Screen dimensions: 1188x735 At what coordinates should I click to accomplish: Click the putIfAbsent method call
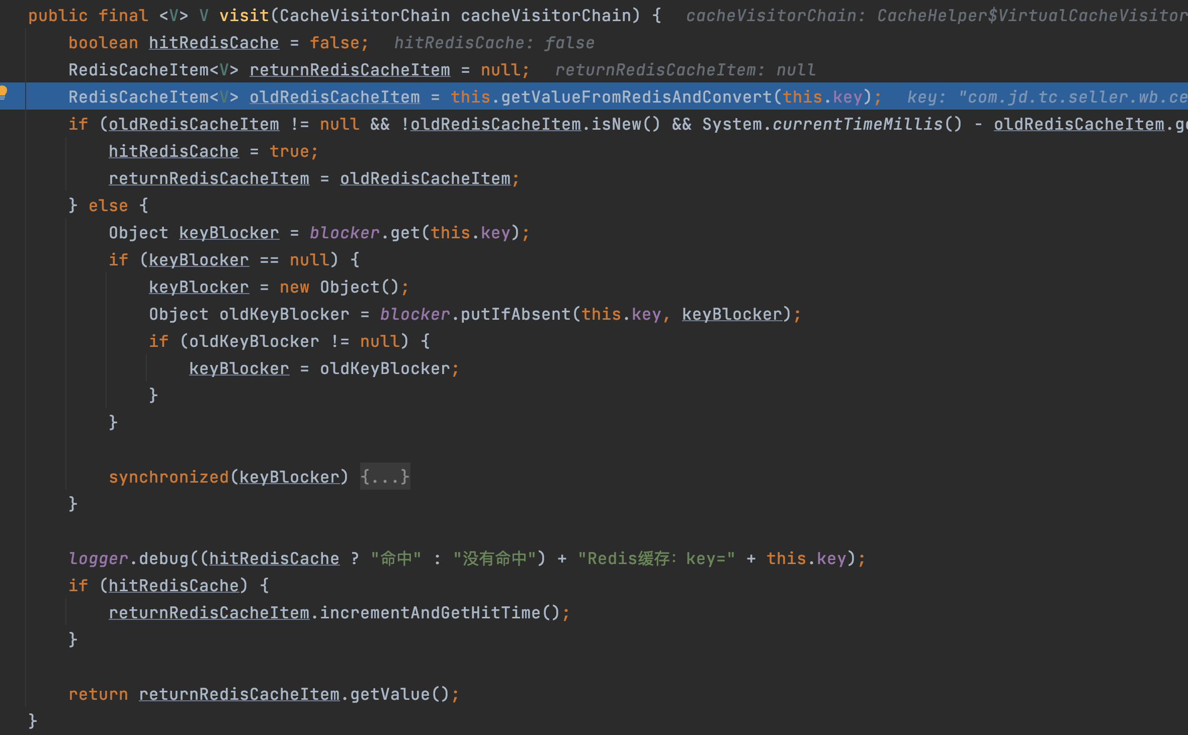point(516,314)
